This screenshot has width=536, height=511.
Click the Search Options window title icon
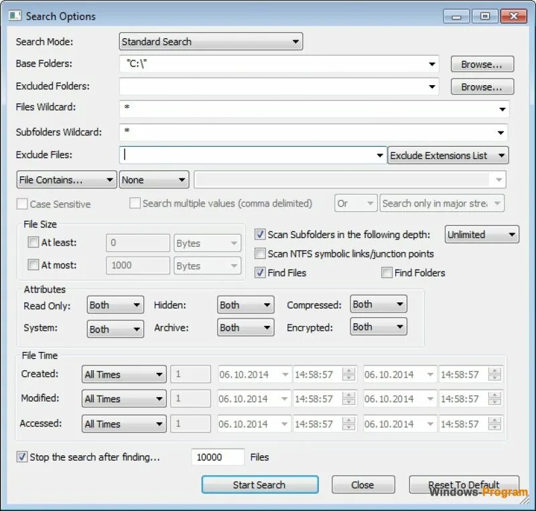(x=15, y=15)
